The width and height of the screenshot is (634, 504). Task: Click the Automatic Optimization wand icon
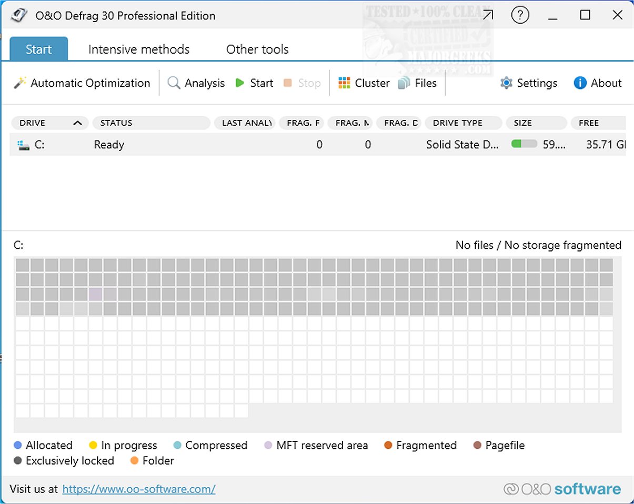(x=20, y=83)
